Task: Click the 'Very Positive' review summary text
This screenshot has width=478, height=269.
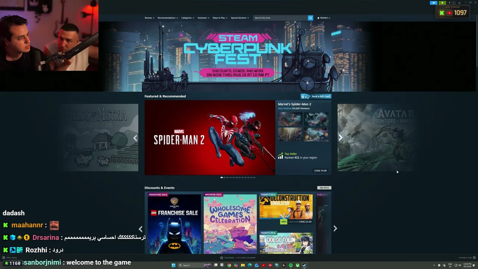Action: 285,108
